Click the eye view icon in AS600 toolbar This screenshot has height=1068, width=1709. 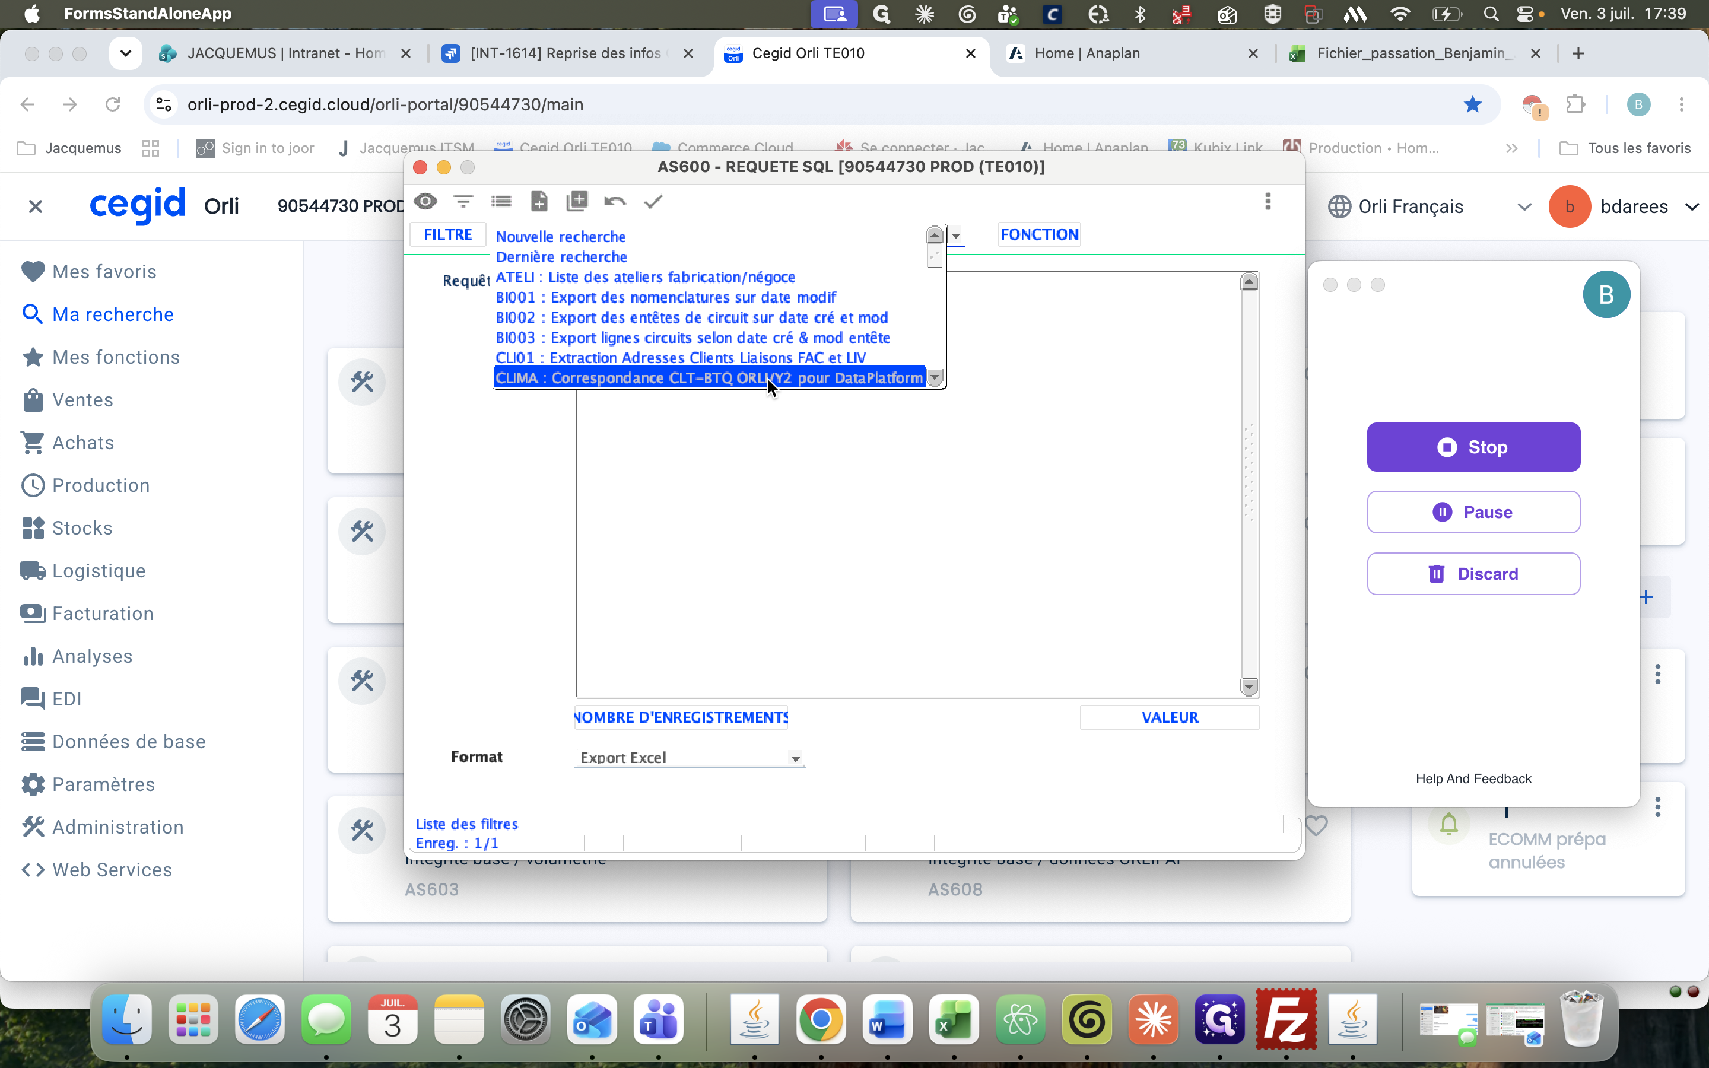(x=425, y=201)
